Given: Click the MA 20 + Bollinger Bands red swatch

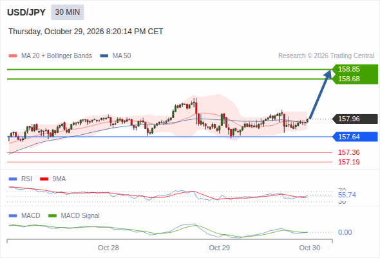Looking at the screenshot, I should click(x=13, y=56).
